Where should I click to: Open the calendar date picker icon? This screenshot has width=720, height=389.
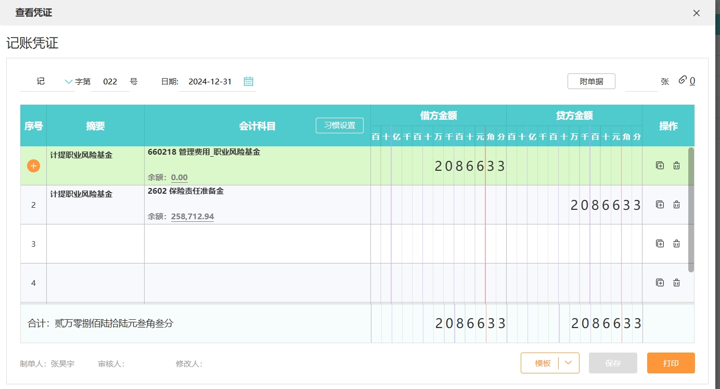(249, 81)
